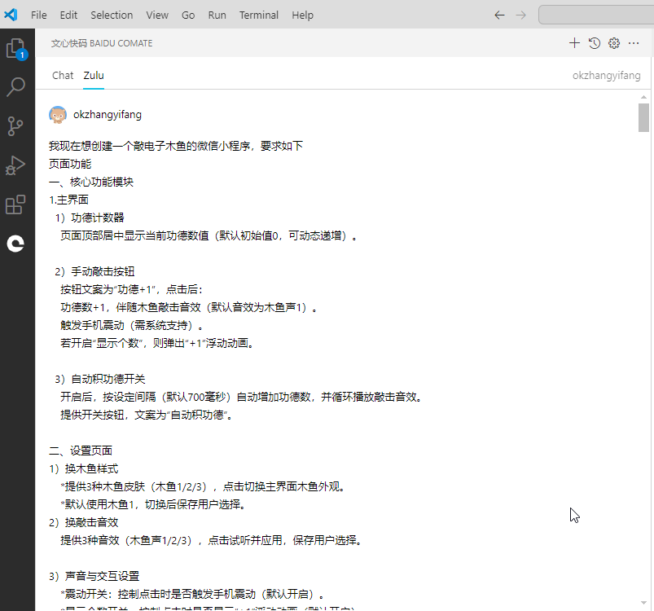Viewport: 654px width, 611px height.
Task: Click the scrollbar down arrow
Action: point(643,603)
